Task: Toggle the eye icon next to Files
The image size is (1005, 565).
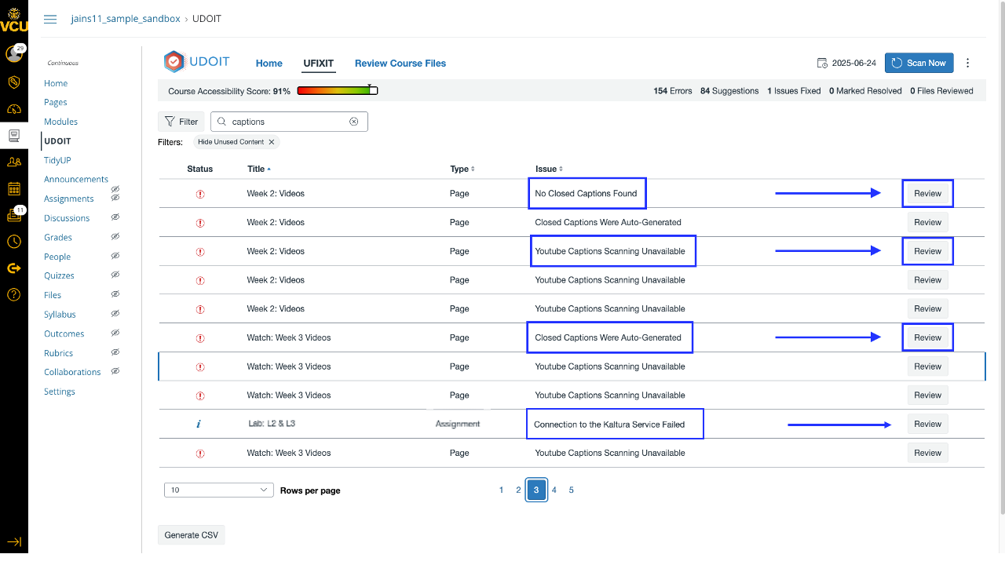Action: [x=115, y=294]
